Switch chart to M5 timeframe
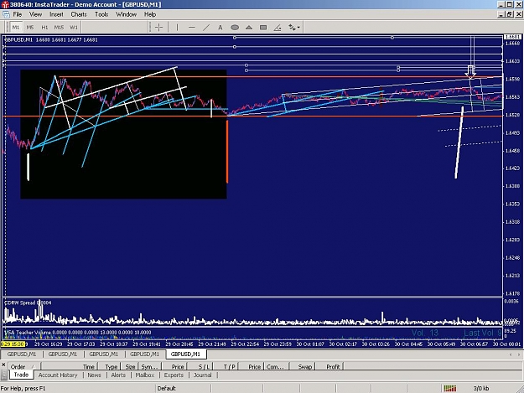Image resolution: width=524 pixels, height=393 pixels. pyautogui.click(x=30, y=28)
